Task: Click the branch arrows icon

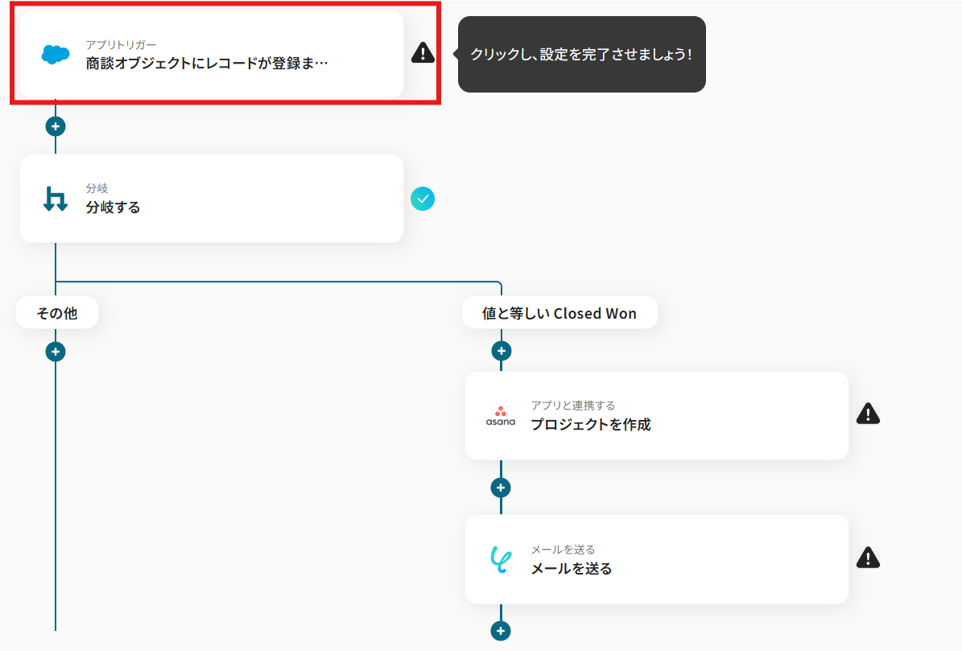Action: coord(56,199)
